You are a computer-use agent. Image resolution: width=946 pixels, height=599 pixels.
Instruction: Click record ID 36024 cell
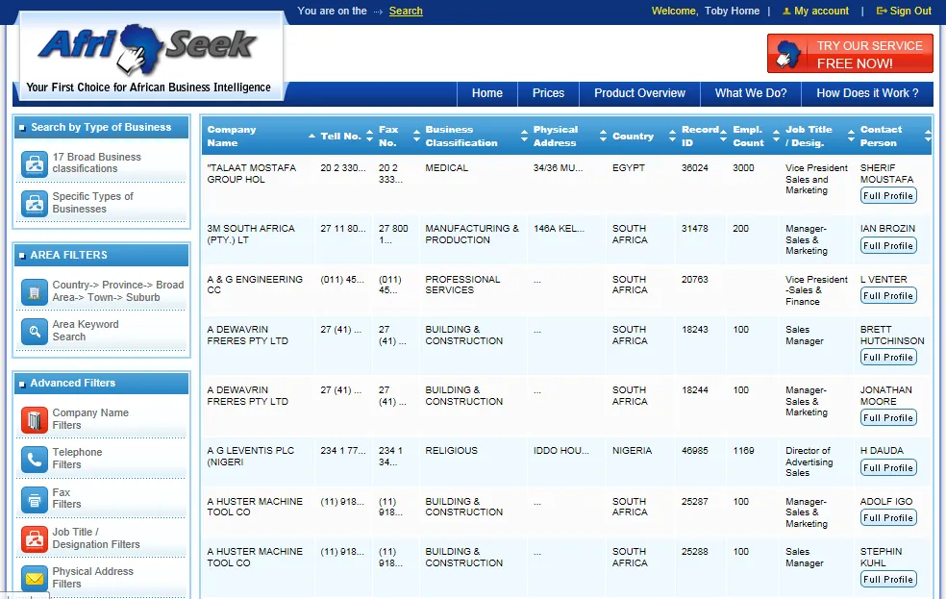[694, 167]
